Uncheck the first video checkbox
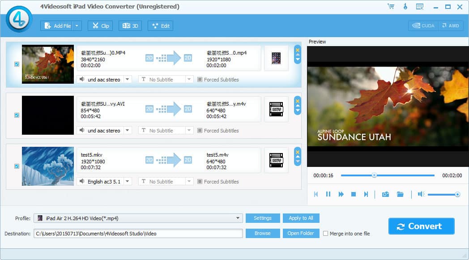469x260 pixels. coord(17,64)
